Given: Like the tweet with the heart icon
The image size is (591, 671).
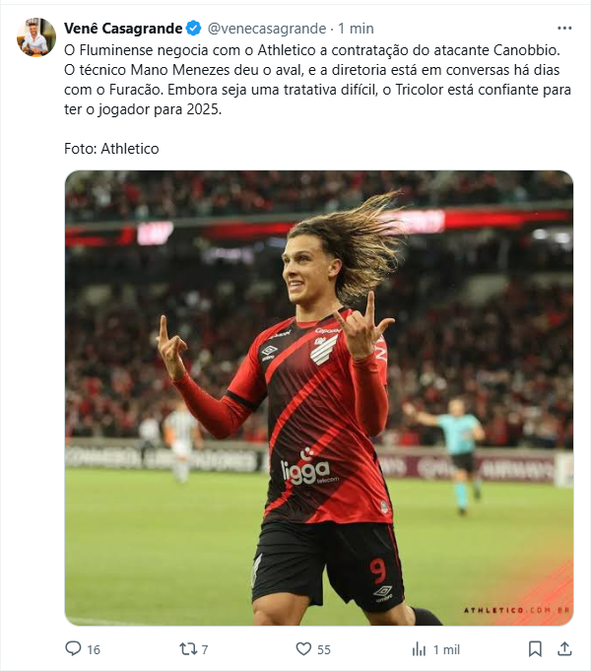Looking at the screenshot, I should [x=303, y=649].
